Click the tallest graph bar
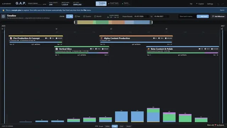This screenshot has width=227, height=128. 153,115
